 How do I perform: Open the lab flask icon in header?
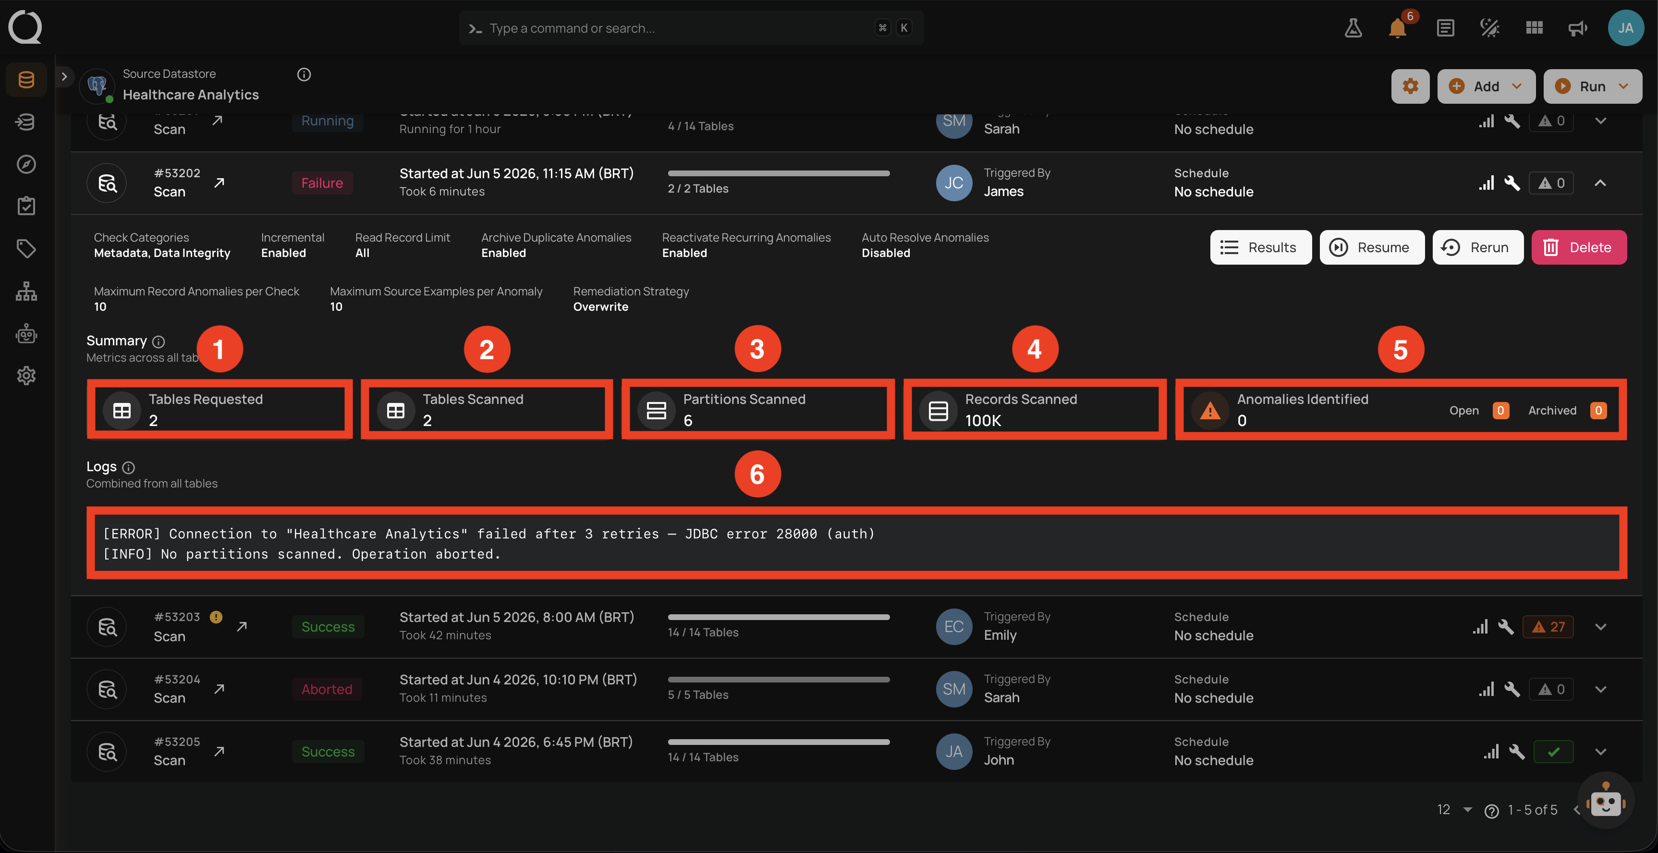(x=1353, y=28)
